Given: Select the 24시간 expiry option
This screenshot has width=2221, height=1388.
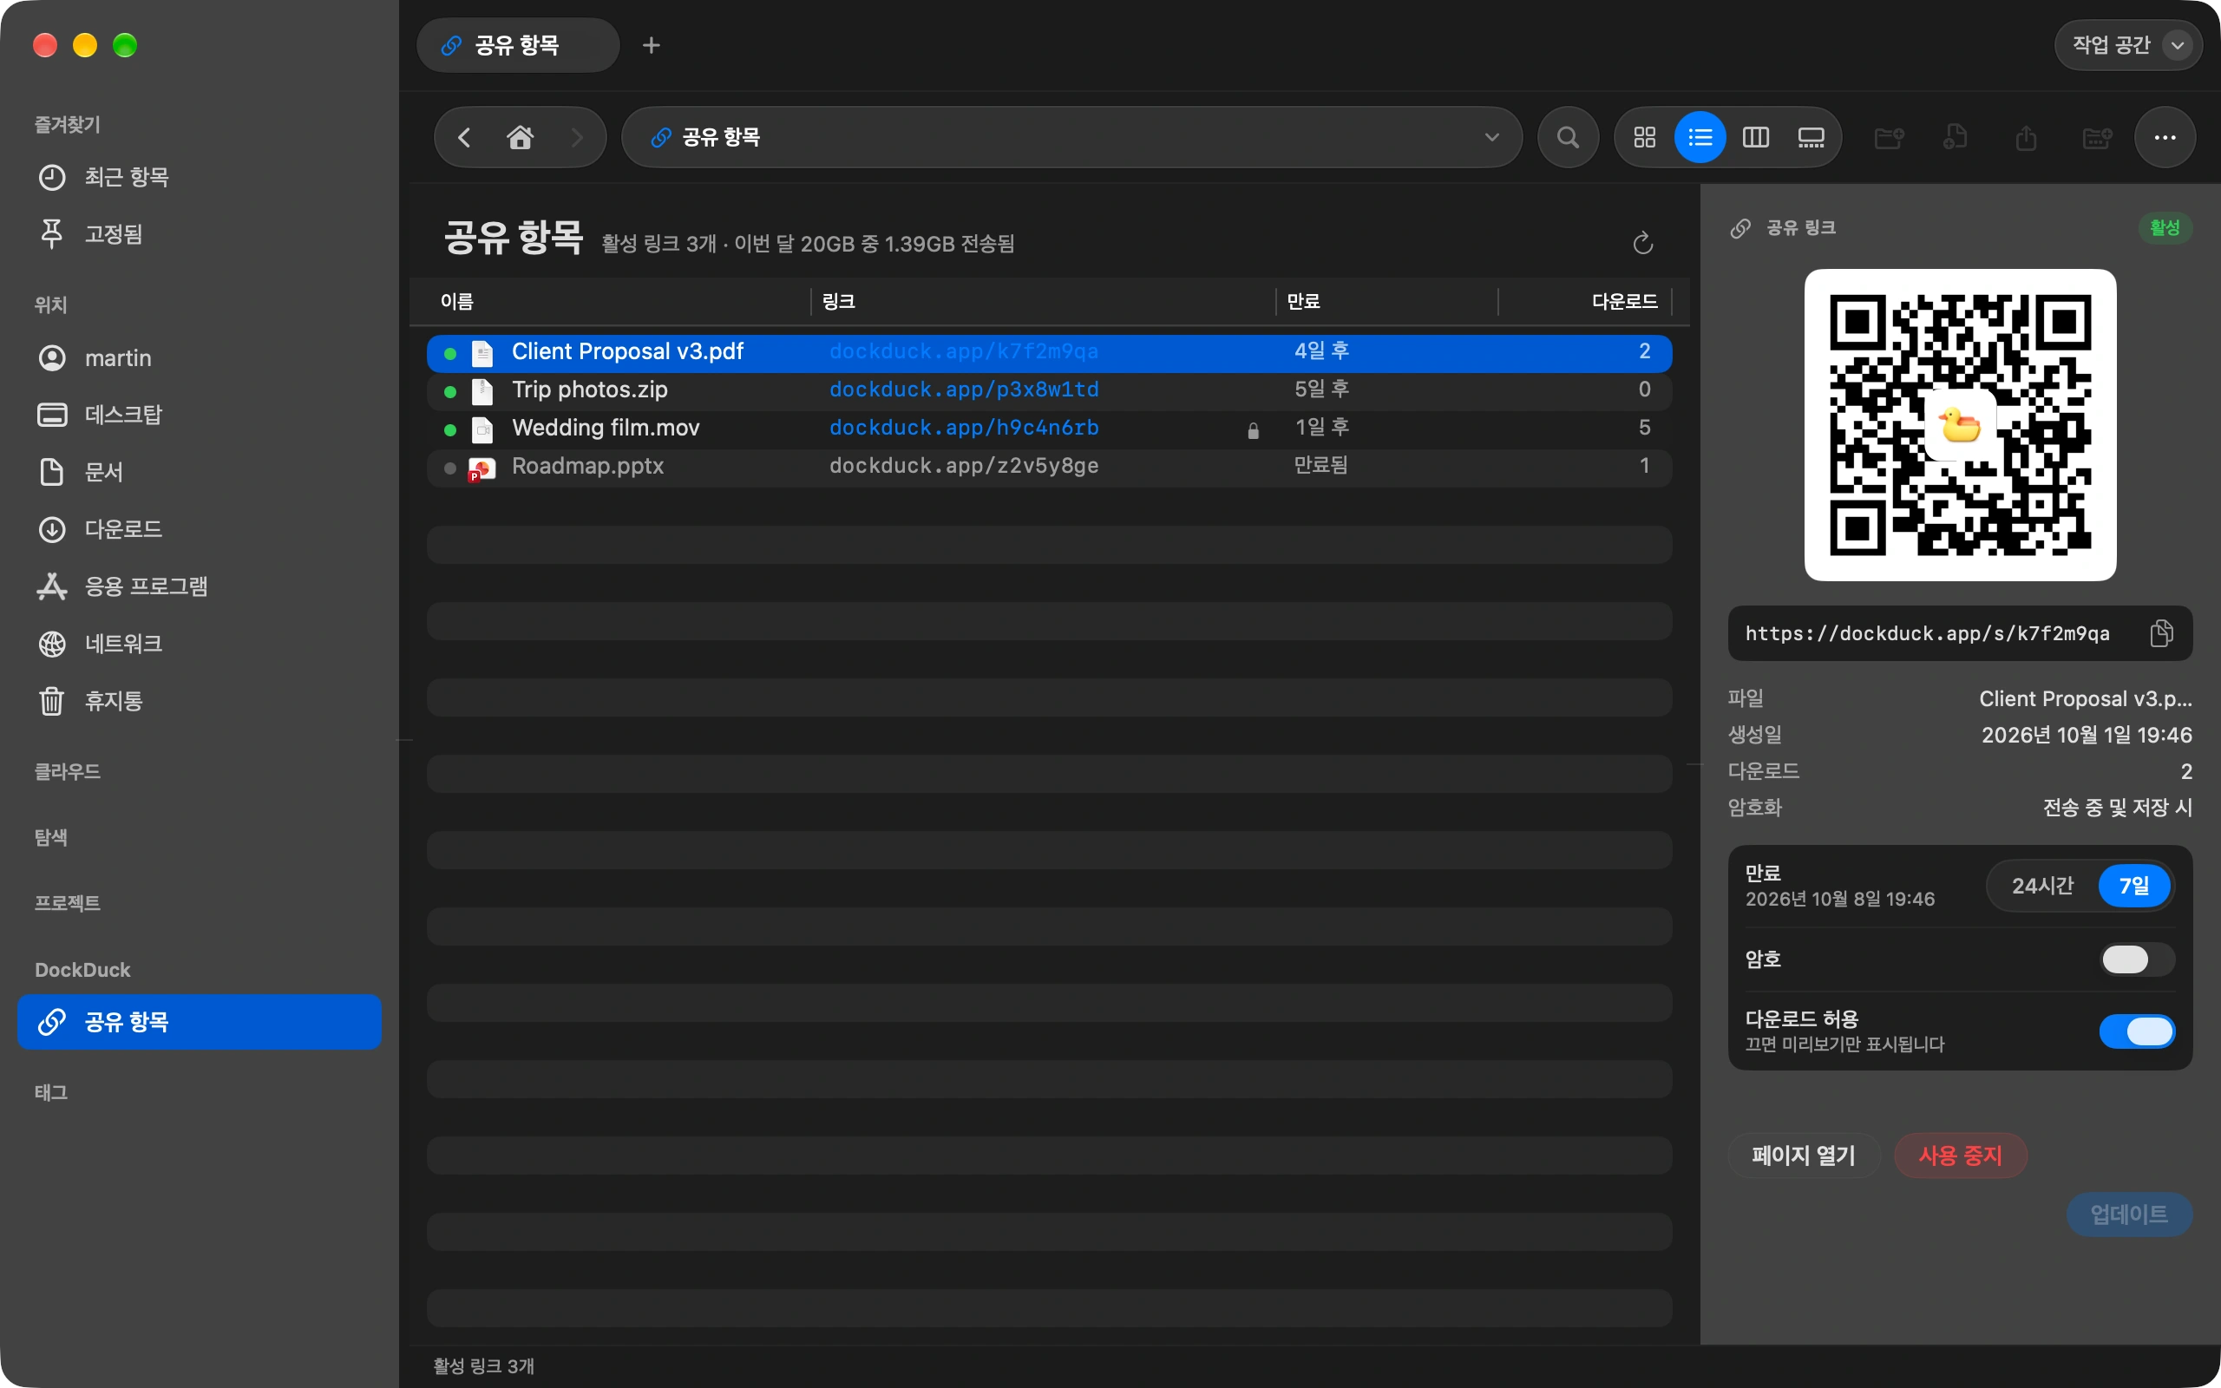Looking at the screenshot, I should [x=2042, y=886].
